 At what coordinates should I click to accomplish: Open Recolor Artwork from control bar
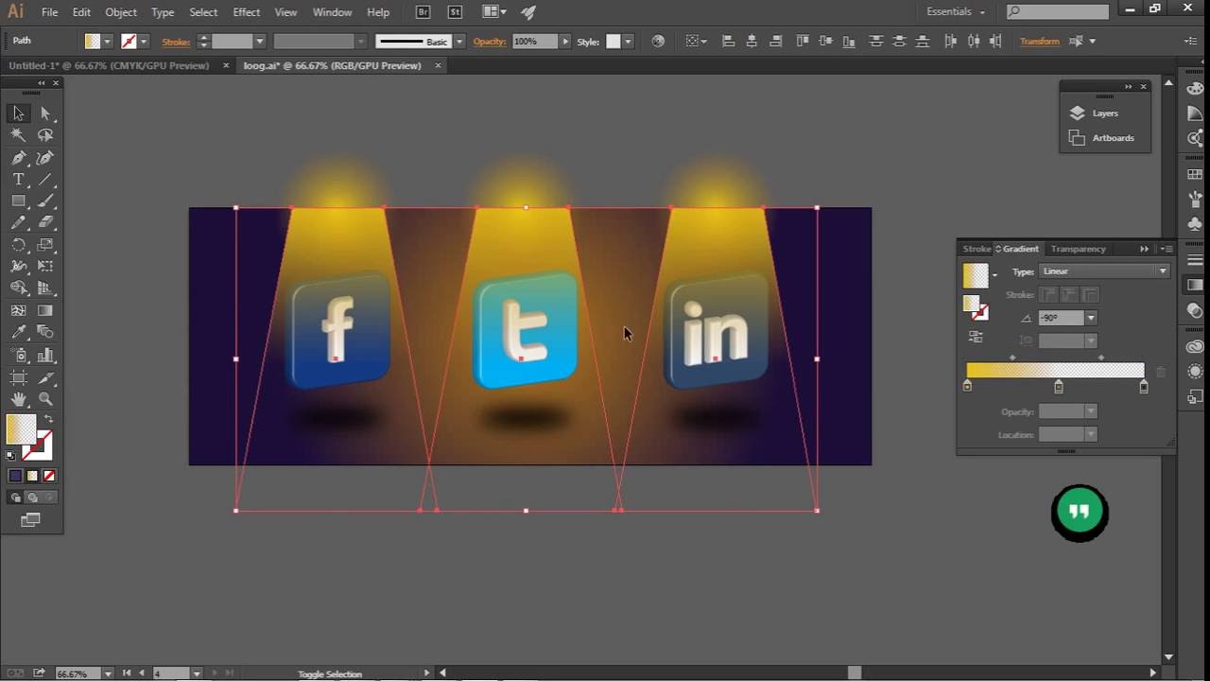(658, 42)
